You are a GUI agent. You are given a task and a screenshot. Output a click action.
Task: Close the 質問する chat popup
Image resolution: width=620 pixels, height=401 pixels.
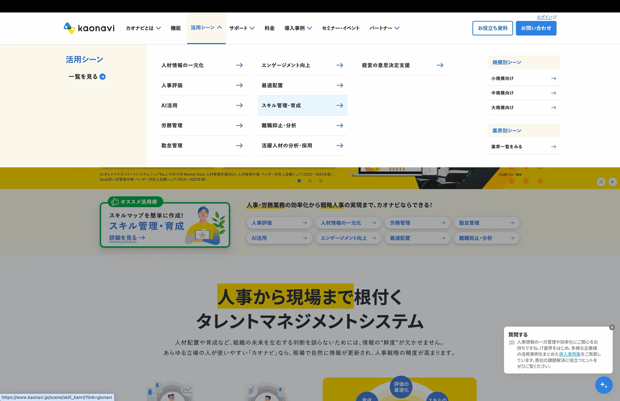point(612,327)
